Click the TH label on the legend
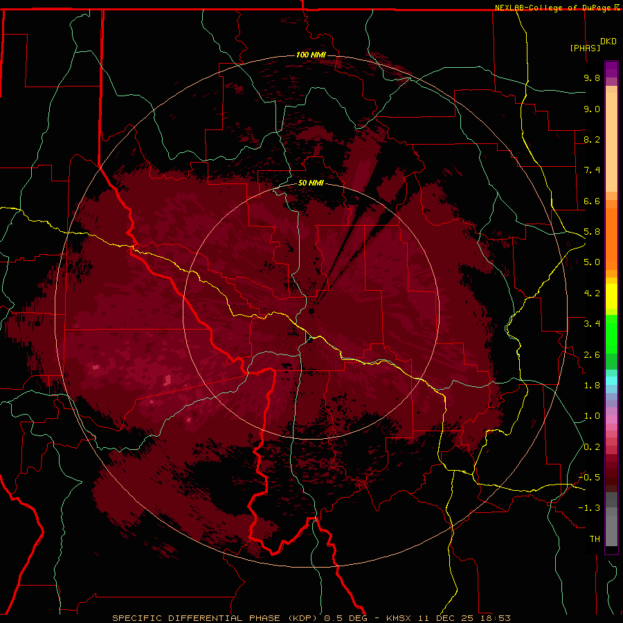Screen dimensions: 623x623 point(595,539)
